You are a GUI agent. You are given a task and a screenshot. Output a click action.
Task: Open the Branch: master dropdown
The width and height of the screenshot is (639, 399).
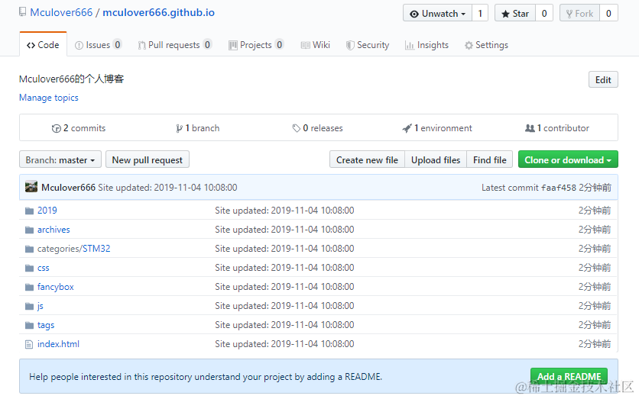point(60,159)
